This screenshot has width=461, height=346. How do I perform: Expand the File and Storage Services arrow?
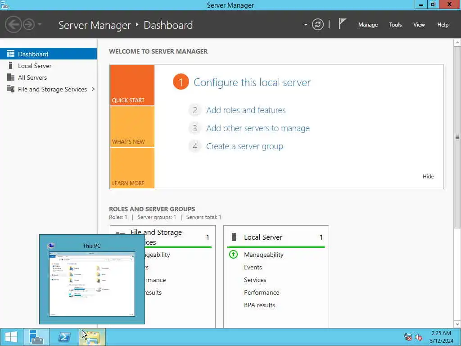(x=93, y=89)
